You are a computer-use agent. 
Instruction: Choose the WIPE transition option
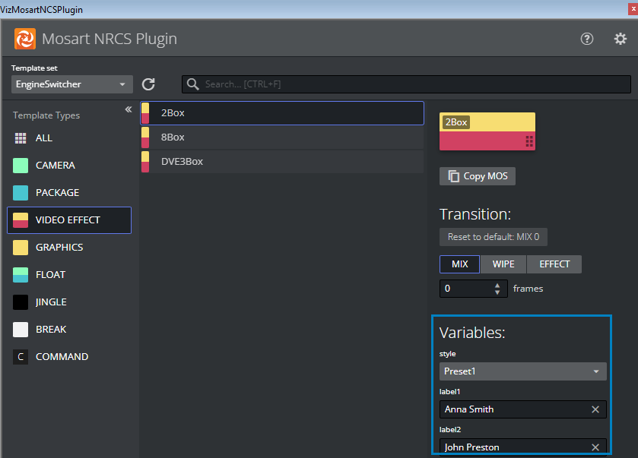[x=503, y=264]
